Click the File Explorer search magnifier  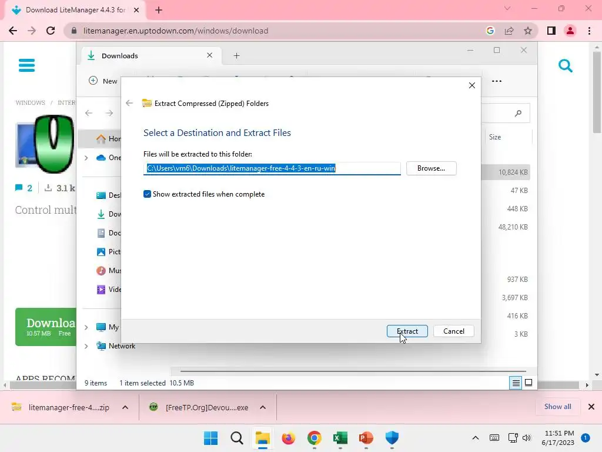[518, 113]
